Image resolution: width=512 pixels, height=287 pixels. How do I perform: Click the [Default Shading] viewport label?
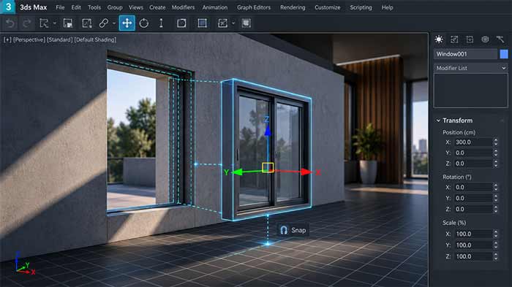(x=95, y=39)
